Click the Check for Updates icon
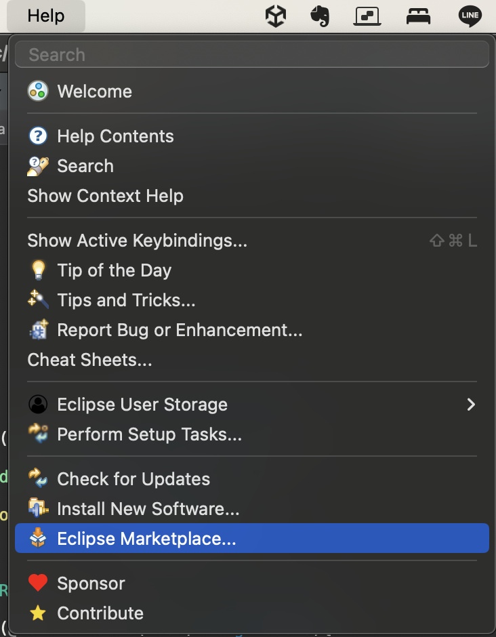496x637 pixels. point(38,479)
